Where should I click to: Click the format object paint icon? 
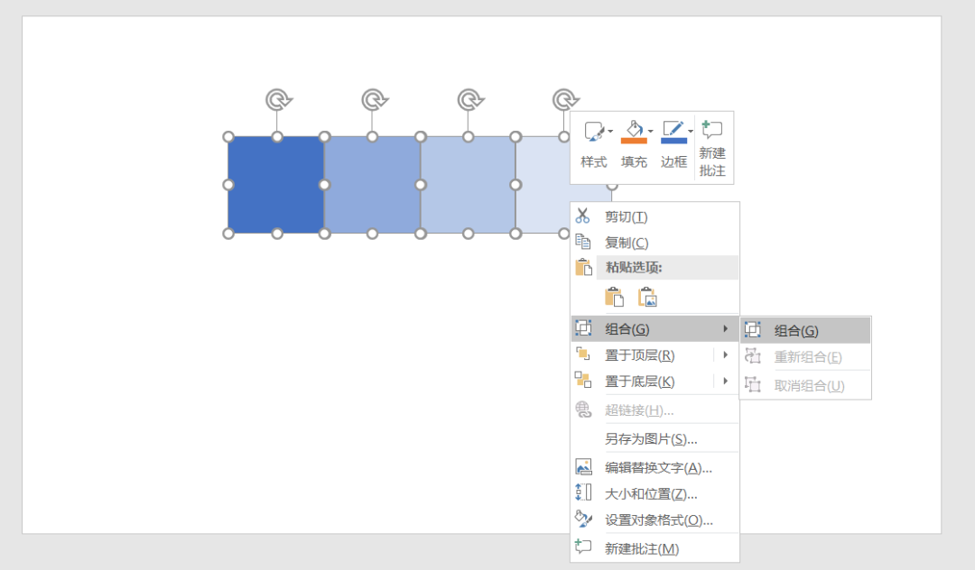click(583, 519)
